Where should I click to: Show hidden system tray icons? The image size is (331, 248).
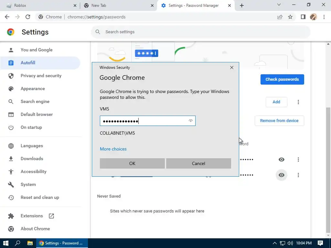click(275, 243)
